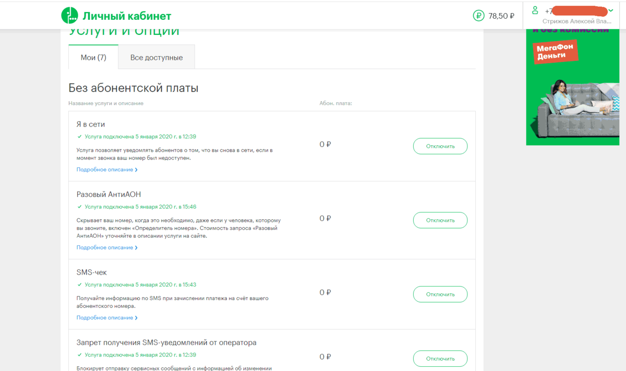626x371 pixels.
Task: Click the Стрижов Алексей account name
Action: coord(577,21)
